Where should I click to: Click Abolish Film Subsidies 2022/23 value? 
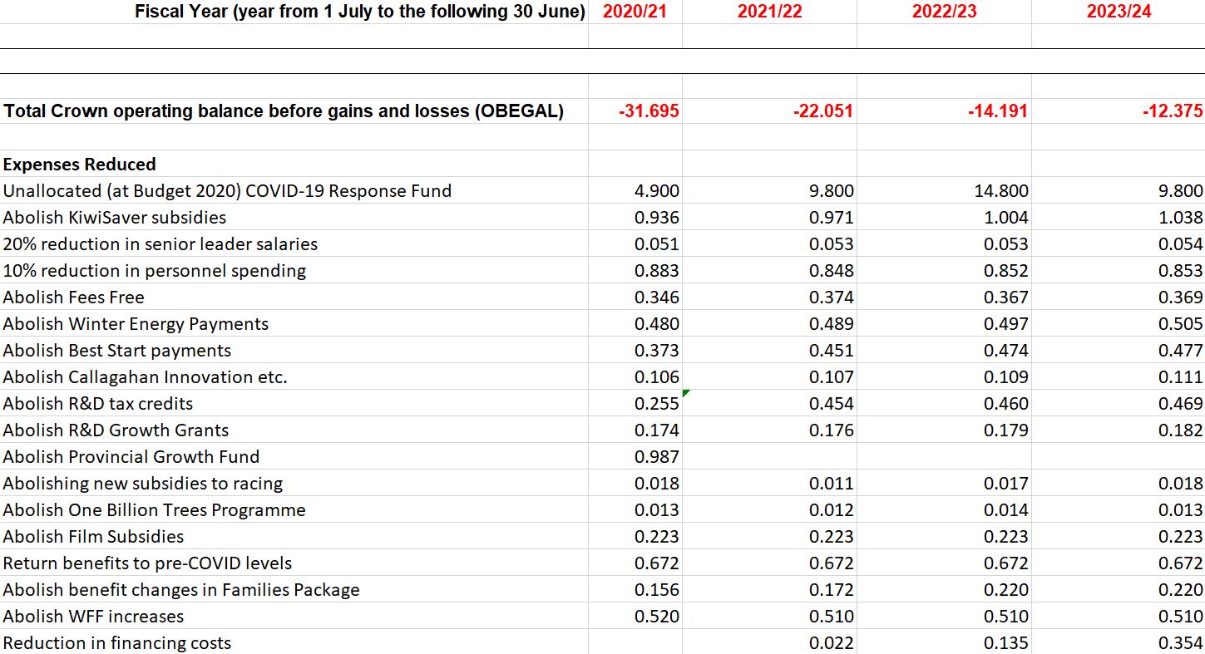[x=1005, y=537]
